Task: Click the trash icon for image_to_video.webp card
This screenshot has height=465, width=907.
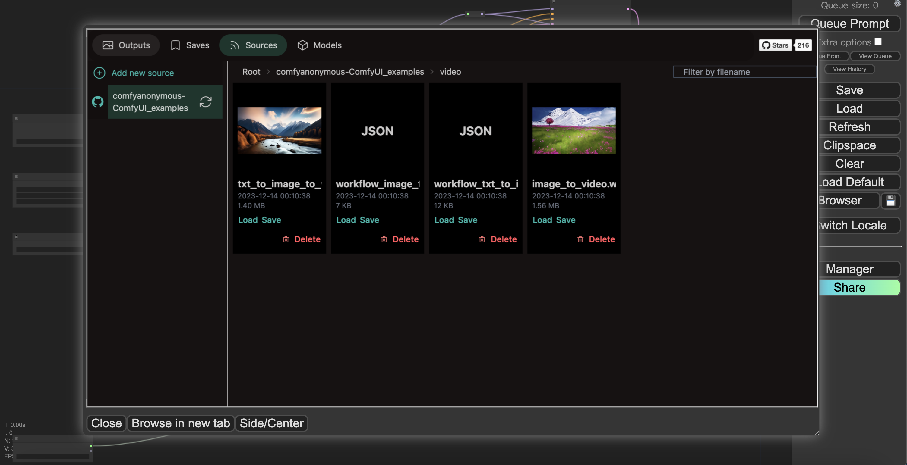Action: coord(580,239)
